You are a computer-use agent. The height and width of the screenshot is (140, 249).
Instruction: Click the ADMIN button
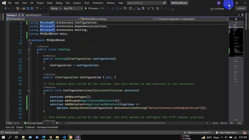point(241,9)
